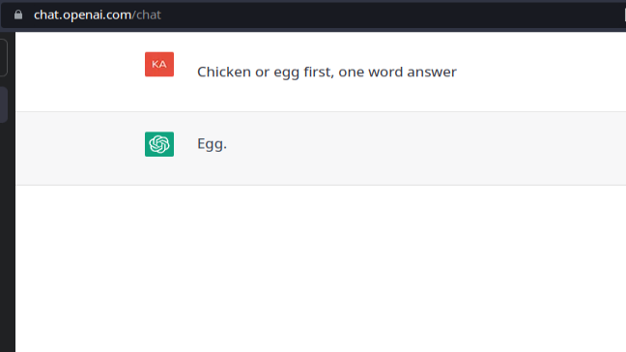Screen dimensions: 626x352
Task: Click the "Egg." response text
Action: tap(212, 144)
